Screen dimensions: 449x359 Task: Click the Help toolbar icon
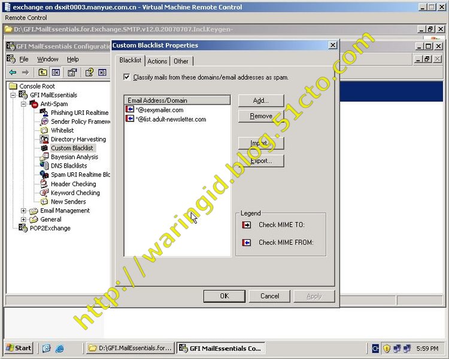coord(89,72)
